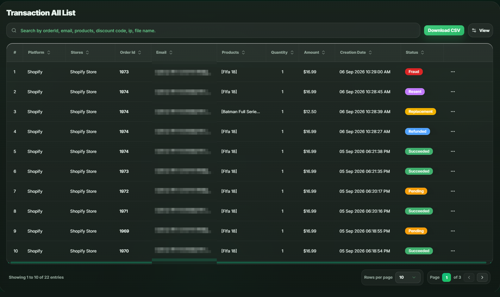Click the blurred email in row 1

click(x=183, y=72)
